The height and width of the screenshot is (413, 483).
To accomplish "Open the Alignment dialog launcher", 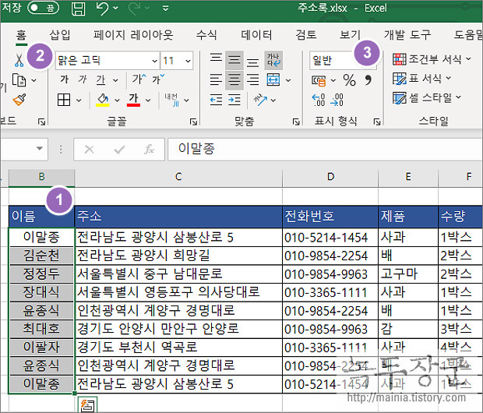I will pos(296,122).
